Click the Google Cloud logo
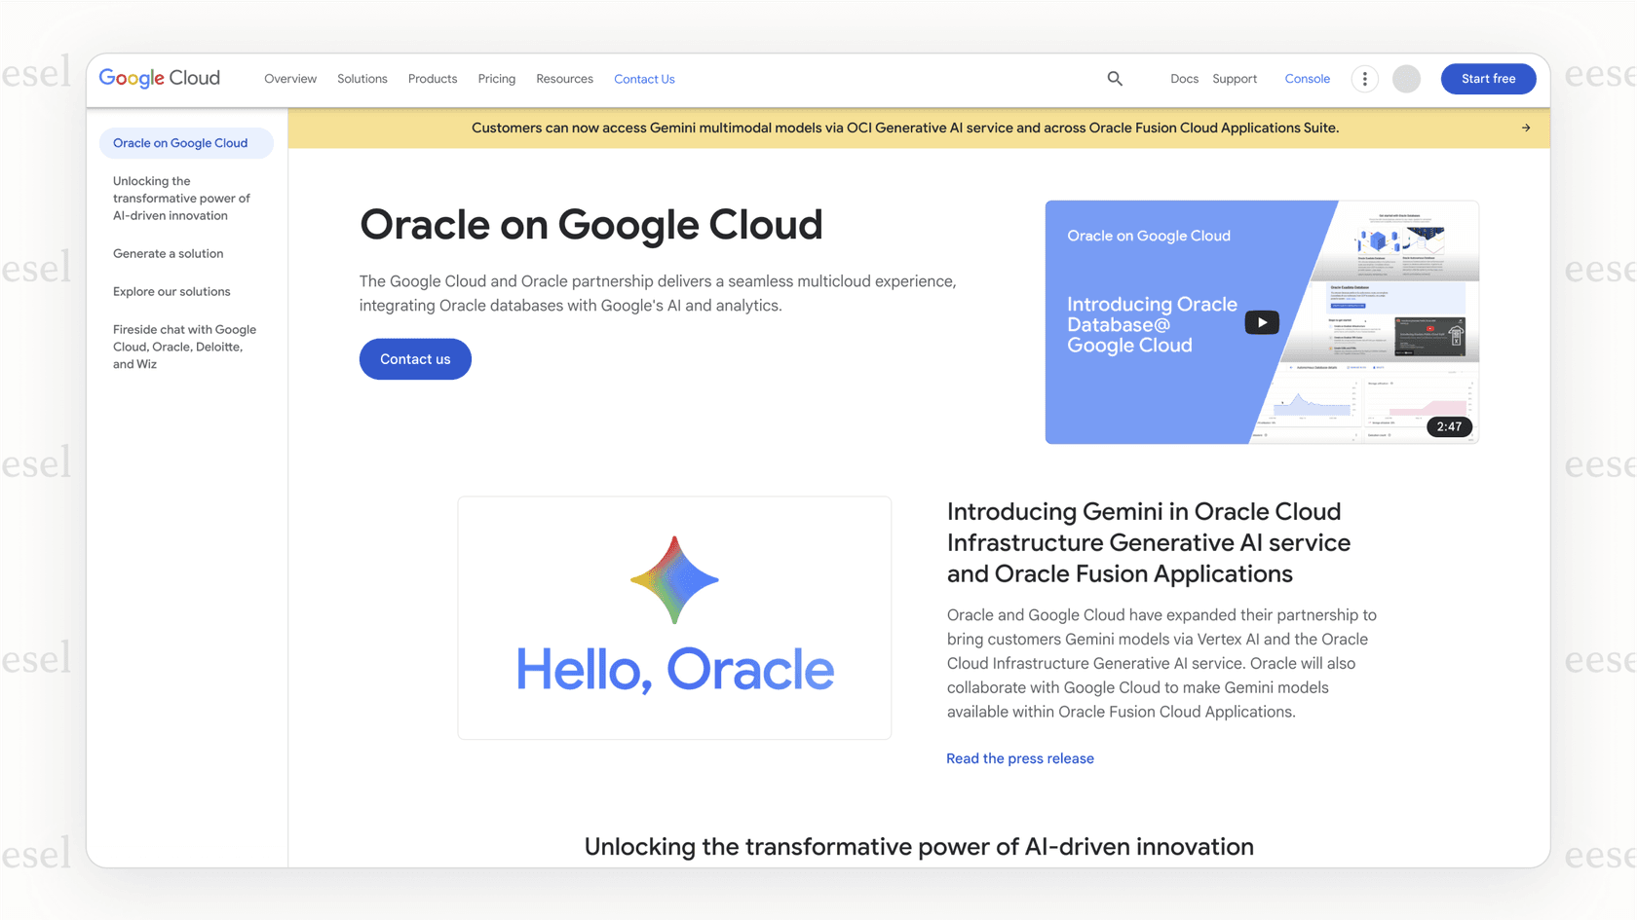This screenshot has width=1637, height=920. [x=159, y=78]
